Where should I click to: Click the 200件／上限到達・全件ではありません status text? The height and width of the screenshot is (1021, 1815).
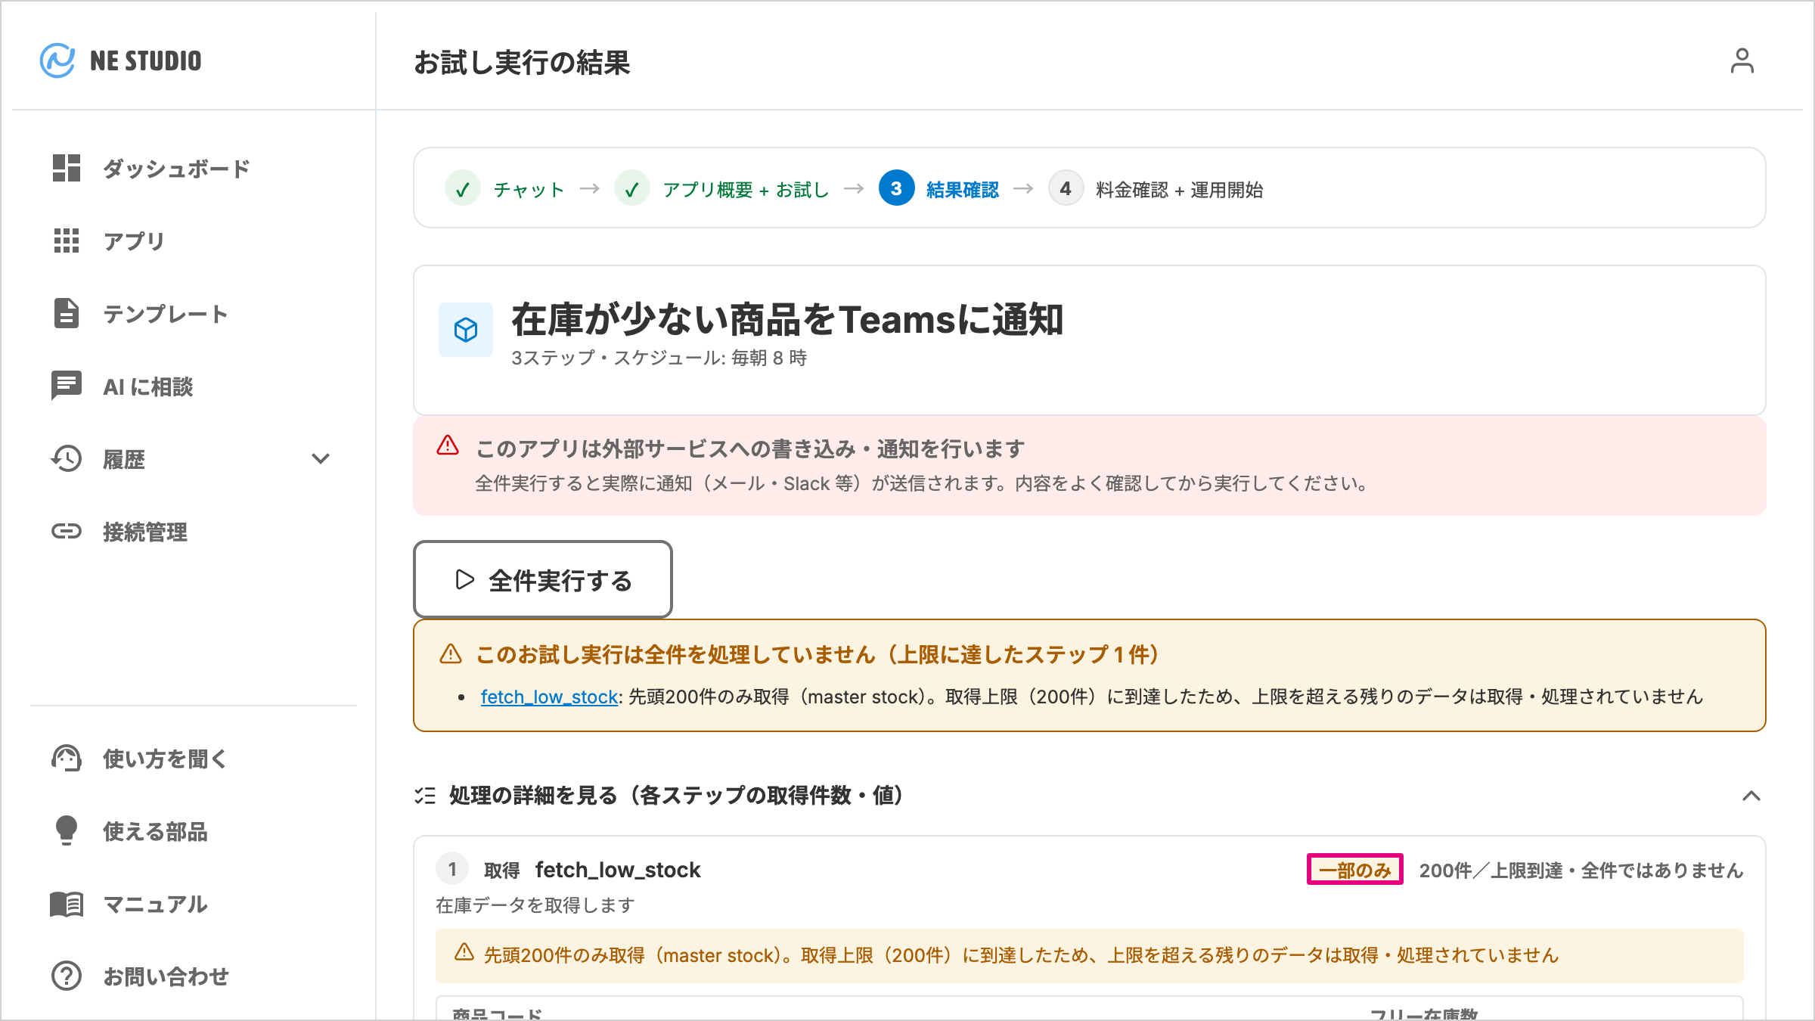pos(1581,870)
